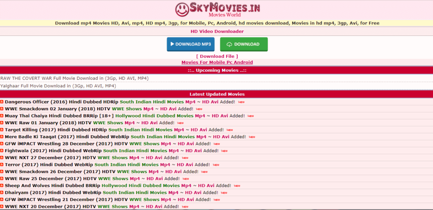Screen dimensions: 433x210
Task: Click the RSS icon beside Terror (2017)
Action: pos(2,164)
